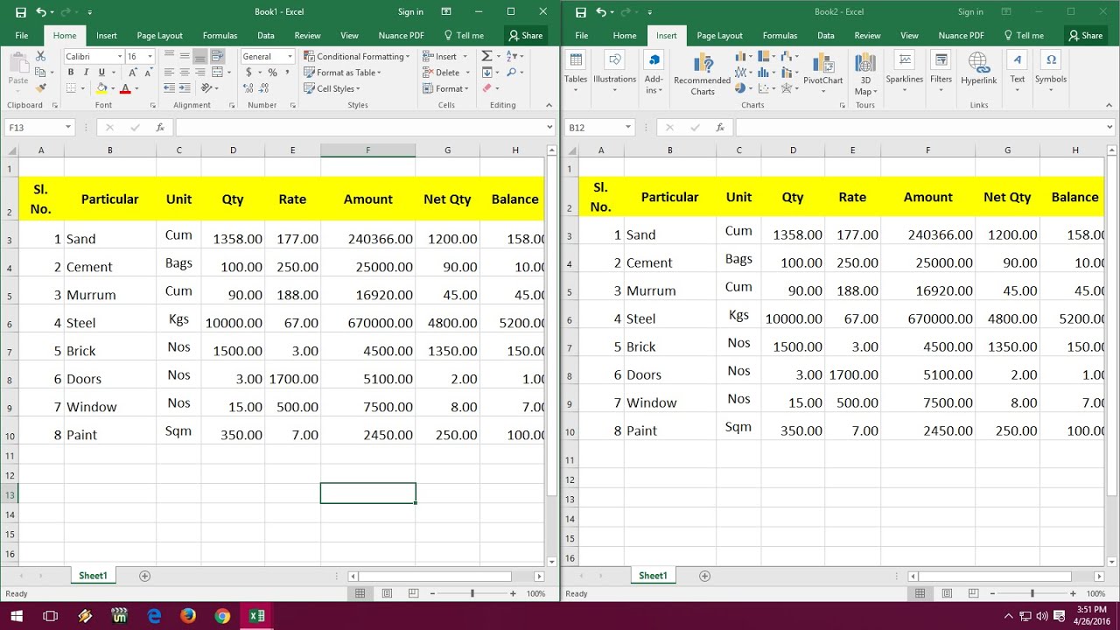Adjust the zoom slider in Book1 status bar
Viewport: 1120px width, 630px height.
point(472,592)
